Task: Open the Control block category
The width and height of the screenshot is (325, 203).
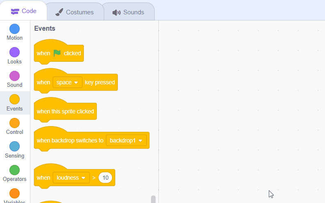Action: [x=14, y=123]
